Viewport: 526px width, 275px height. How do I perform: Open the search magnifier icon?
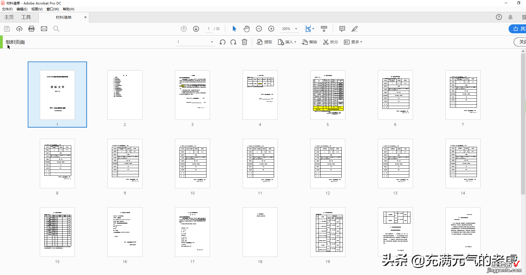pyautogui.click(x=56, y=29)
